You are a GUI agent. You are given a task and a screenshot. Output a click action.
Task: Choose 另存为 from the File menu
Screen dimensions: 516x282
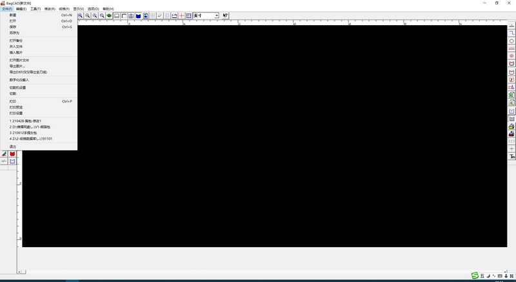(x=15, y=32)
